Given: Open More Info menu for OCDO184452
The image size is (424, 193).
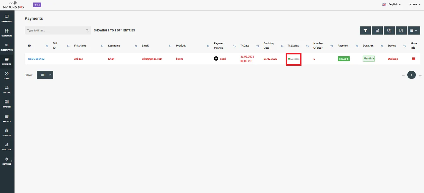Looking at the screenshot, I should tap(414, 59).
